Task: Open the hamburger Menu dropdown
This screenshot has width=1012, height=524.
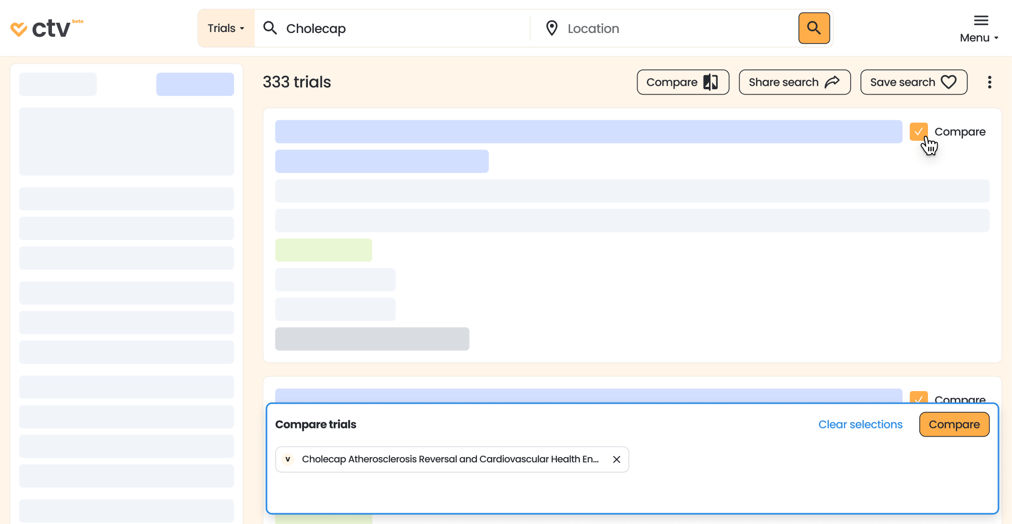Action: tap(980, 29)
